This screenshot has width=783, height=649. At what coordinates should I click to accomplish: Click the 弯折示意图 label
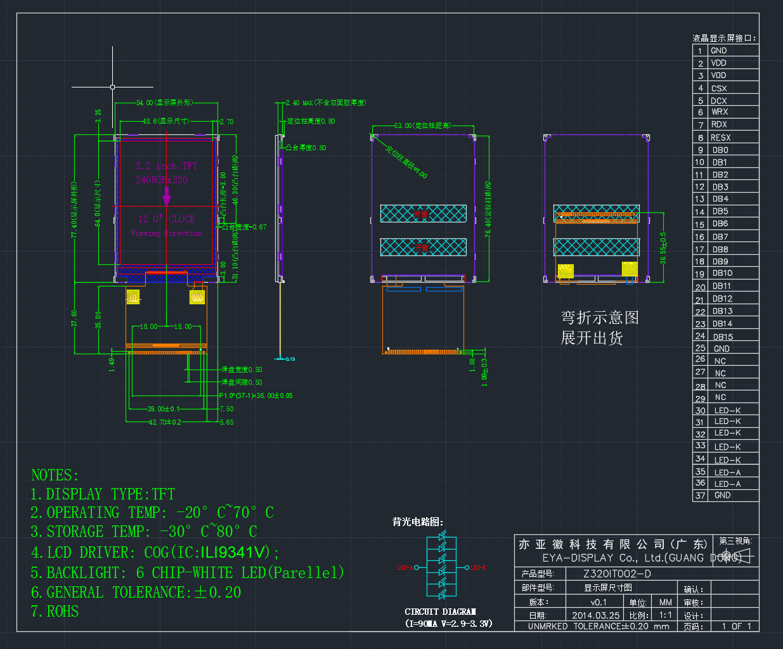pos(600,318)
